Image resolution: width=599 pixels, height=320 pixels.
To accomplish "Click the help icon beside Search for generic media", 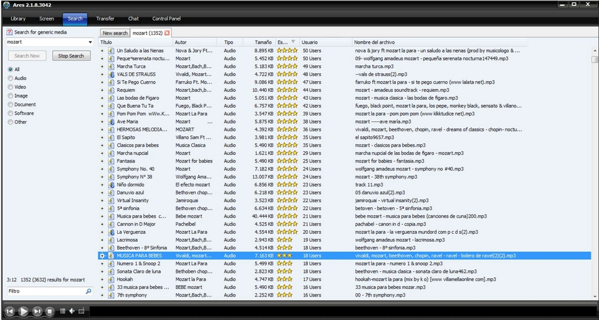I will pos(9,32).
